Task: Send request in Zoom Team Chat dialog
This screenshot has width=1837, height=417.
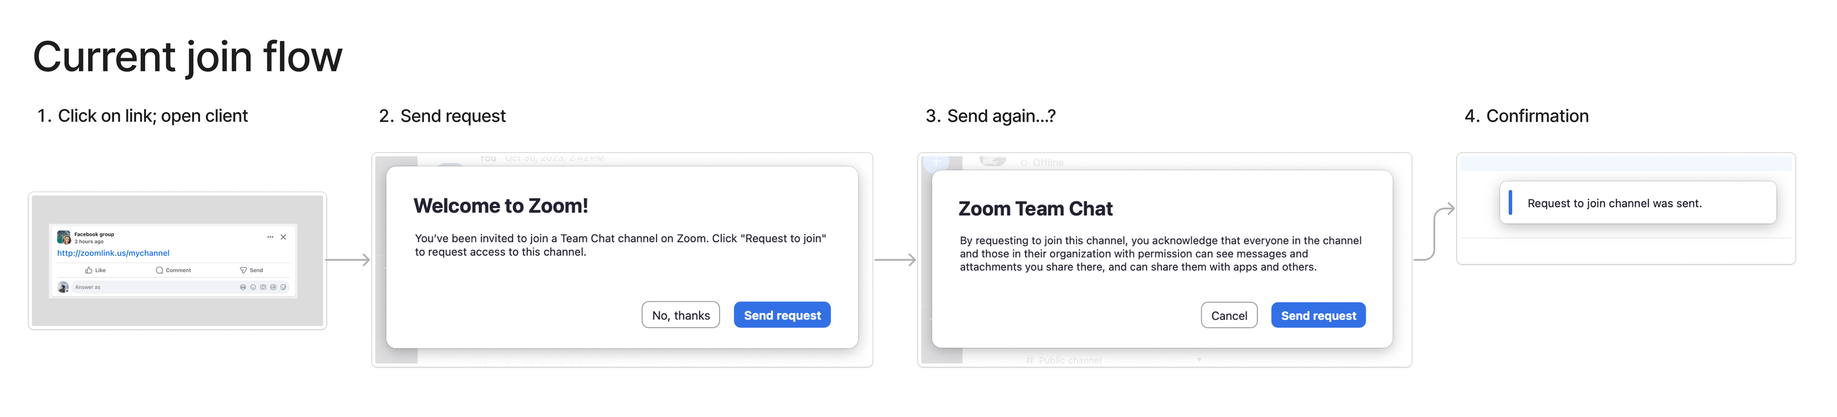Action: click(x=1318, y=316)
